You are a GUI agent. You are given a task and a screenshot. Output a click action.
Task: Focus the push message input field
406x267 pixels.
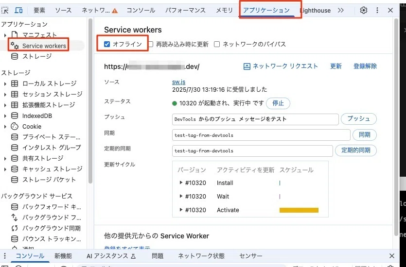pyautogui.click(x=255, y=119)
